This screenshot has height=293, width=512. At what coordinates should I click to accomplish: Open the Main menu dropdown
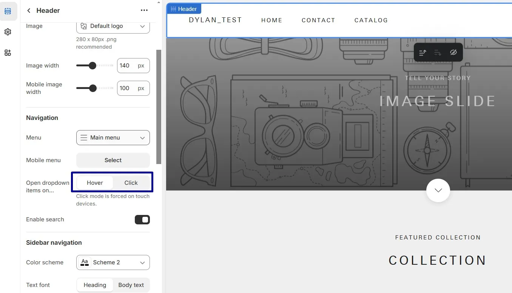113,138
